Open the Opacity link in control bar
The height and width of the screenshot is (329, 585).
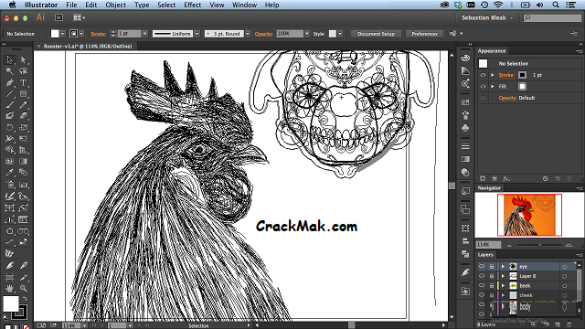[x=264, y=34]
